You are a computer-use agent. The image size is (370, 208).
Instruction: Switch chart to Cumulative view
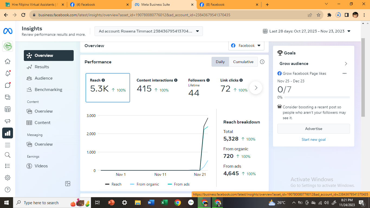click(243, 62)
